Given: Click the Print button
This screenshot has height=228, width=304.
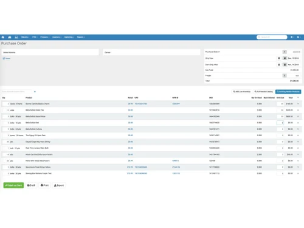Looking at the screenshot, I should pos(44,185).
